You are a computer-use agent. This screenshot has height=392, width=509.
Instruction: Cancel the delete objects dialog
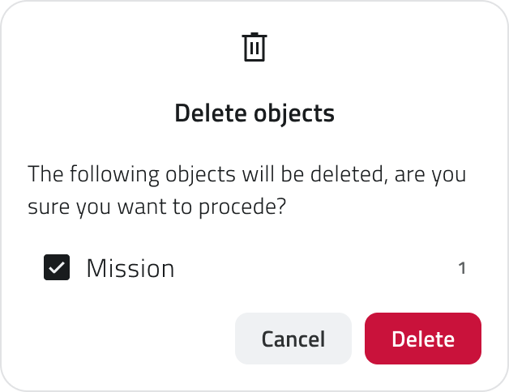(293, 339)
